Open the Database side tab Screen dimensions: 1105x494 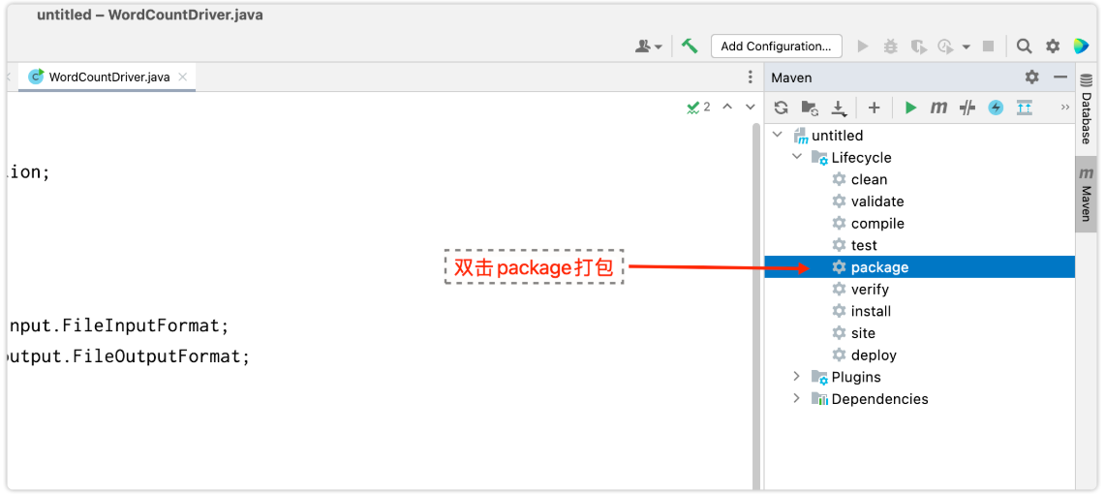click(x=1087, y=118)
